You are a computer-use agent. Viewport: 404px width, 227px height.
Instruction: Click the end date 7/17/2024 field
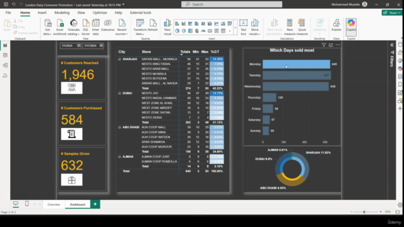point(93,45)
